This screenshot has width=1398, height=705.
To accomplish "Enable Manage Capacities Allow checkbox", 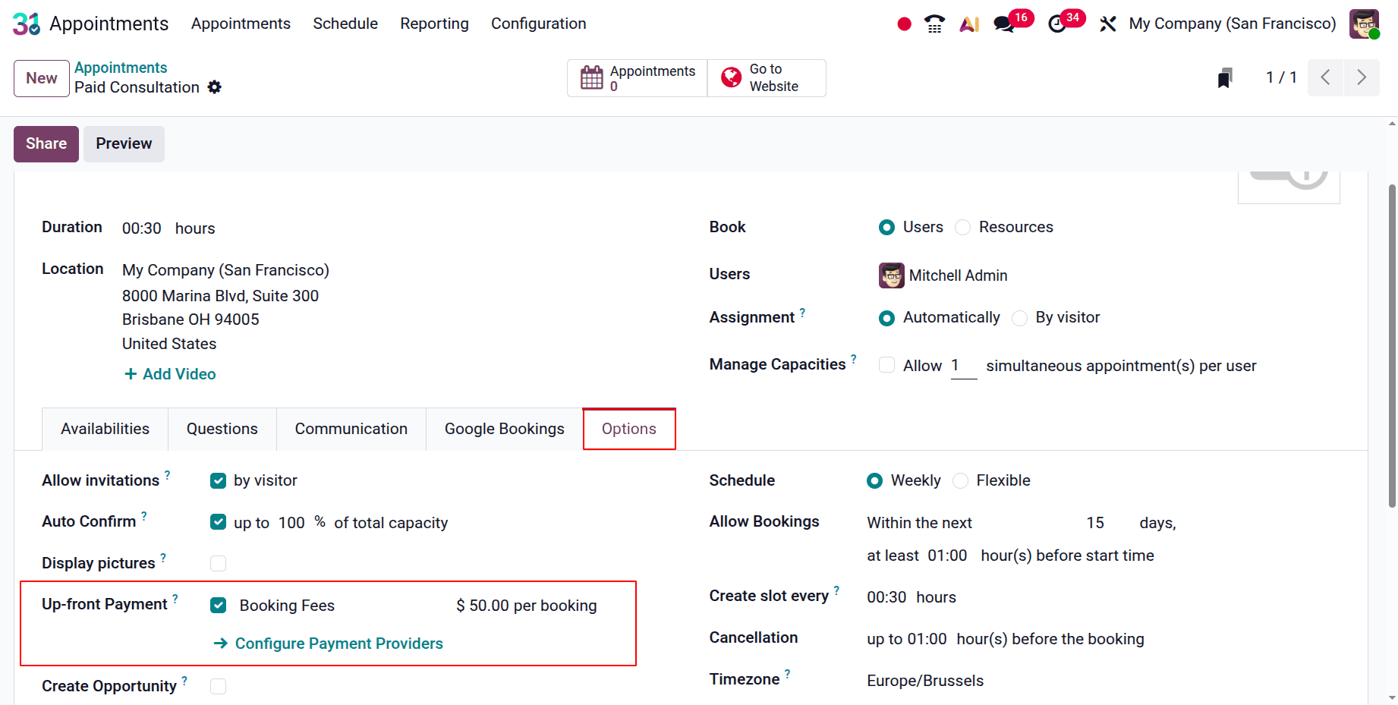I will coord(886,365).
